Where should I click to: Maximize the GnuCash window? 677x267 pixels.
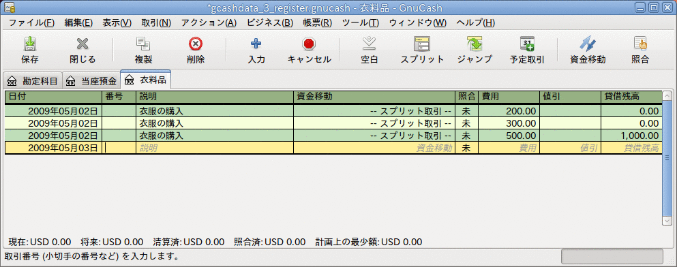coord(654,7)
